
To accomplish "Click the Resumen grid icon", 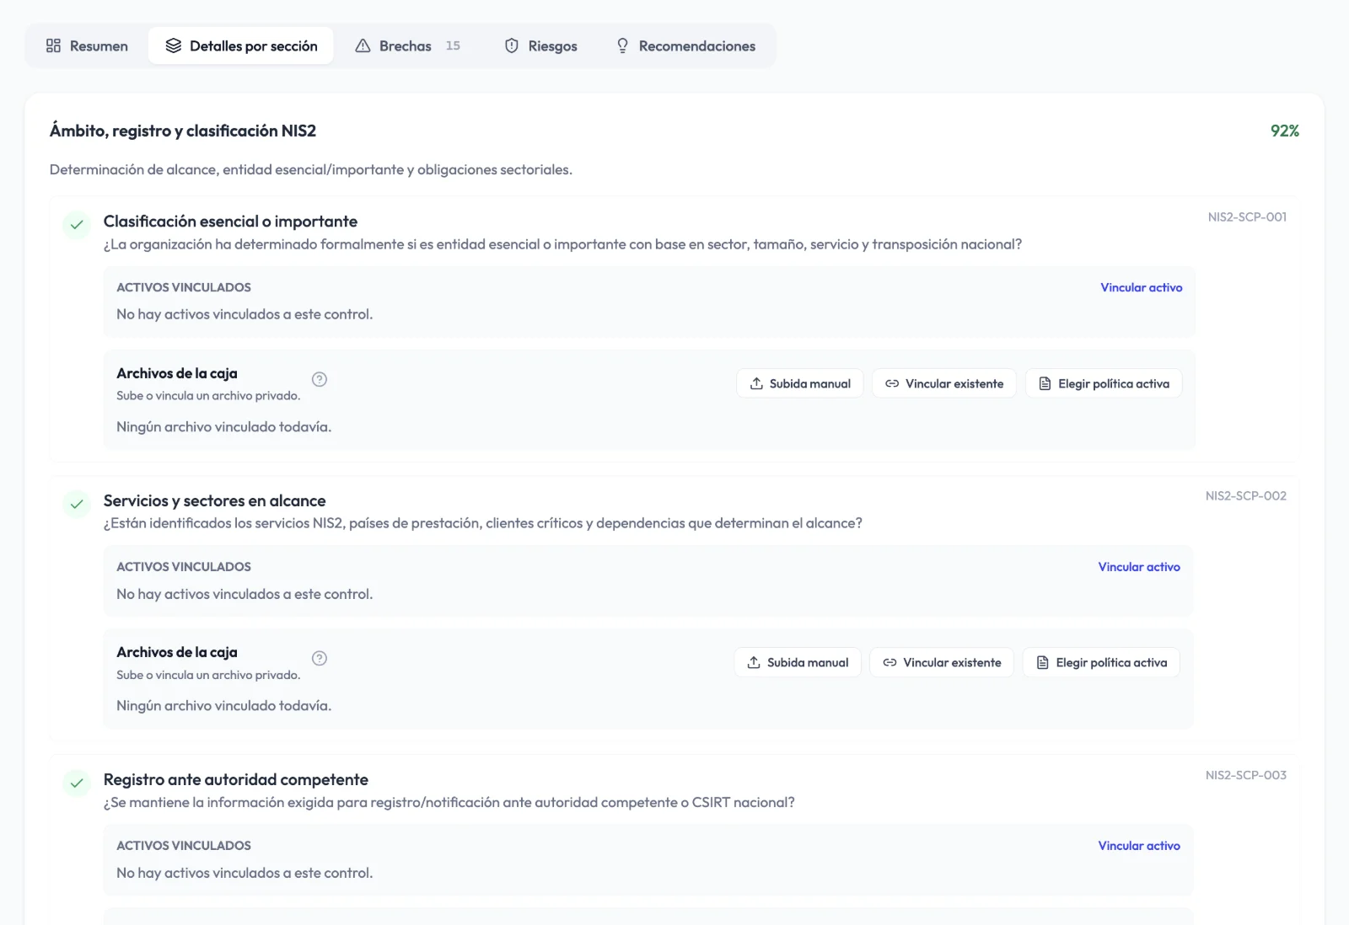I will [x=53, y=45].
